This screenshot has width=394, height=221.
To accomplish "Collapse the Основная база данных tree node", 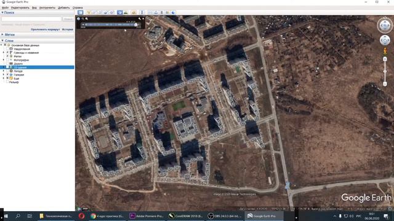I will coord(1,45).
